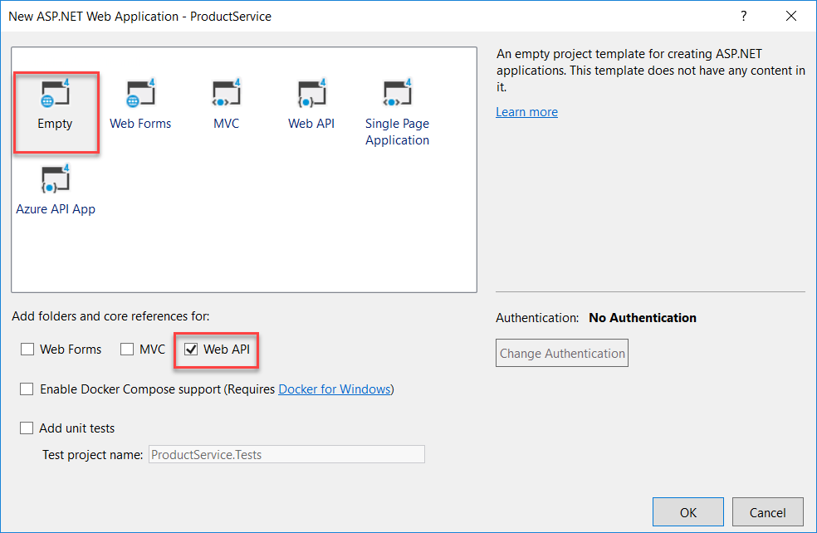This screenshot has height=533, width=817.
Task: Dismiss the dialog with Cancel
Action: pyautogui.click(x=767, y=512)
